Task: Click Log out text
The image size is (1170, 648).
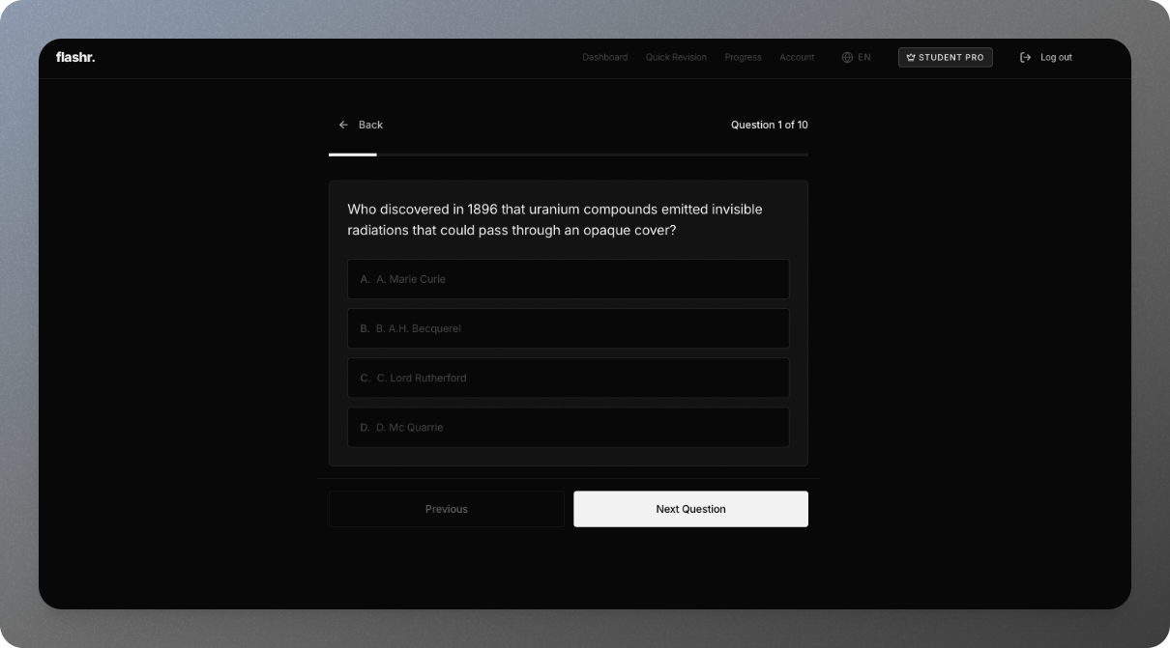Action: [x=1055, y=57]
